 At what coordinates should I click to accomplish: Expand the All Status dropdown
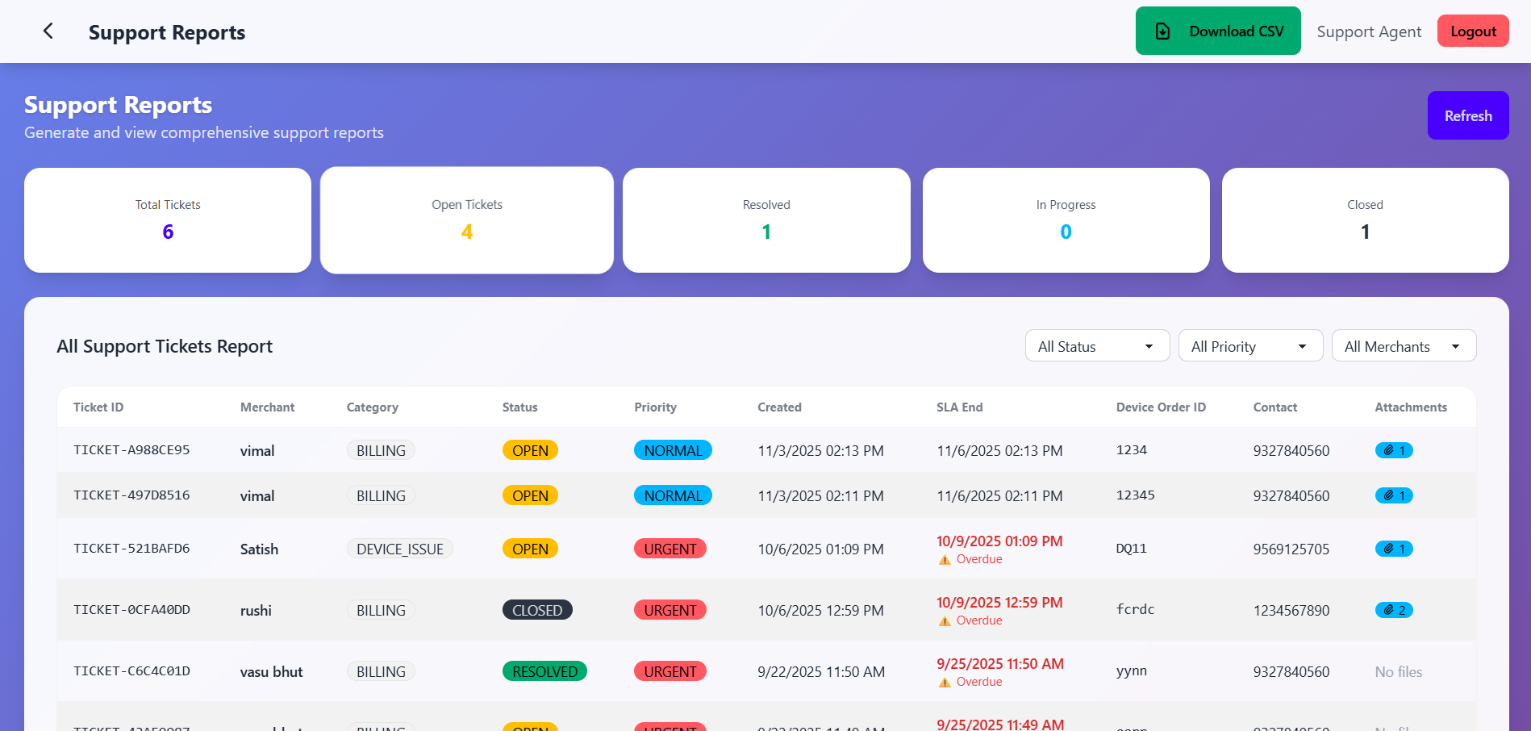click(1096, 346)
